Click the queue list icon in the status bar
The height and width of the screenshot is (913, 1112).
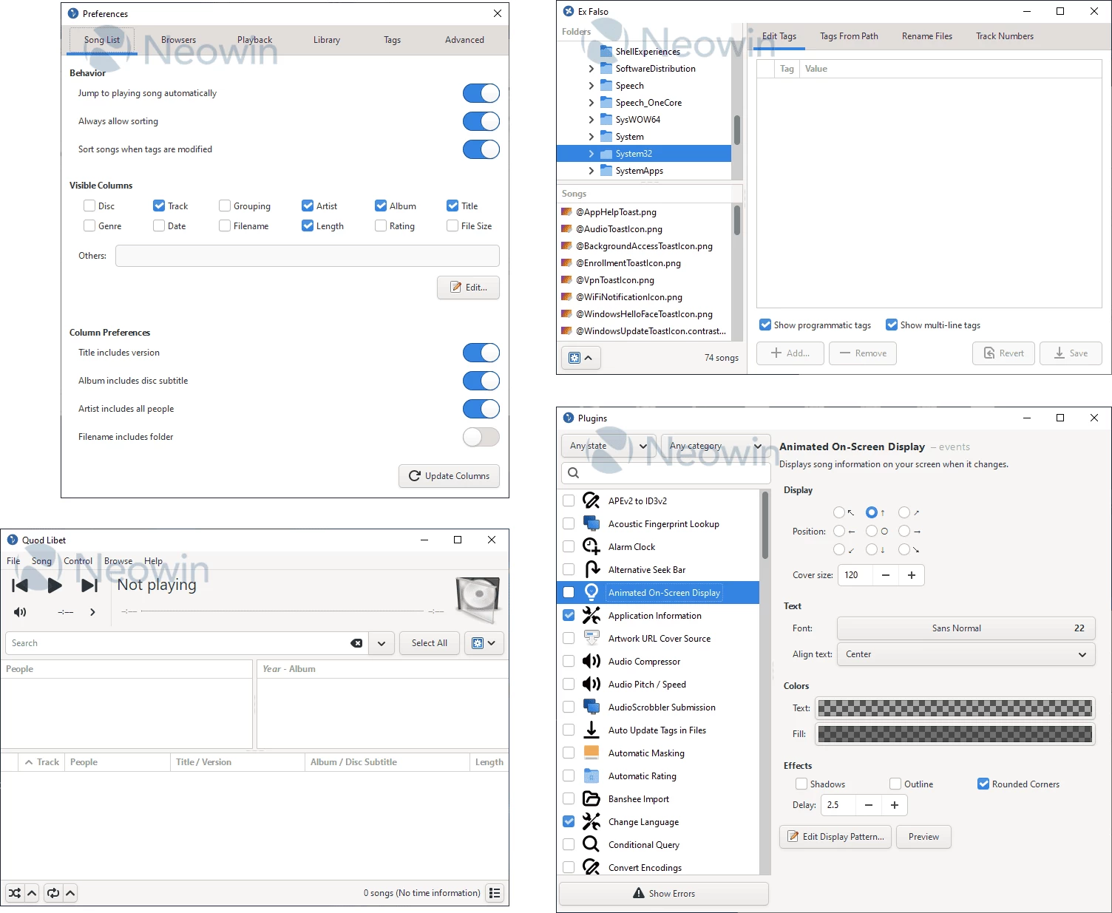tap(495, 893)
